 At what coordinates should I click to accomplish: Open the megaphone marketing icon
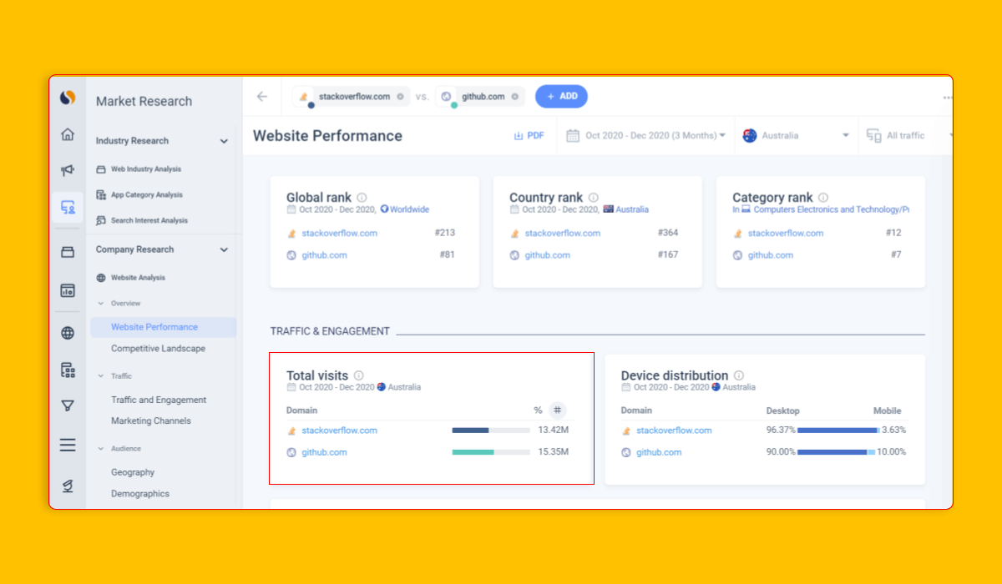coord(68,170)
